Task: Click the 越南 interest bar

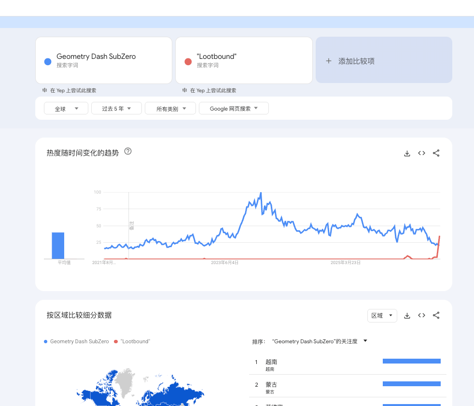Action: (411, 361)
